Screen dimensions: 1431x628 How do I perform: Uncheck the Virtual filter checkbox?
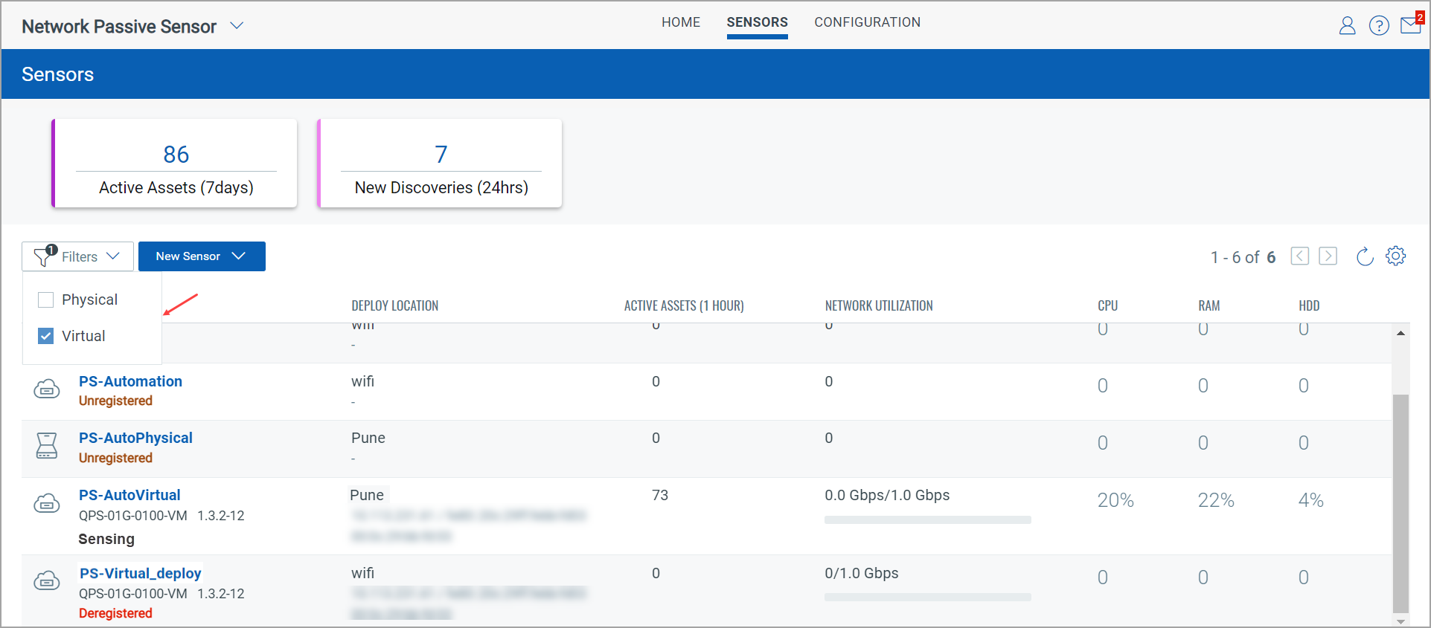[x=46, y=336]
